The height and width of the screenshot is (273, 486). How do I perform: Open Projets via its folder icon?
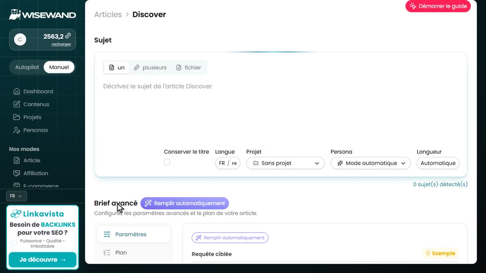(16, 117)
